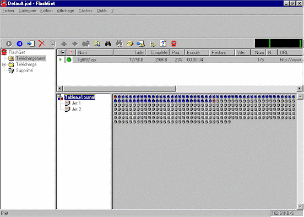
Task: Click the yellow telephone dial icon
Action: (x=130, y=44)
